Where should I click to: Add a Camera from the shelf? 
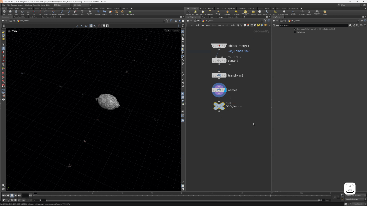(189, 12)
